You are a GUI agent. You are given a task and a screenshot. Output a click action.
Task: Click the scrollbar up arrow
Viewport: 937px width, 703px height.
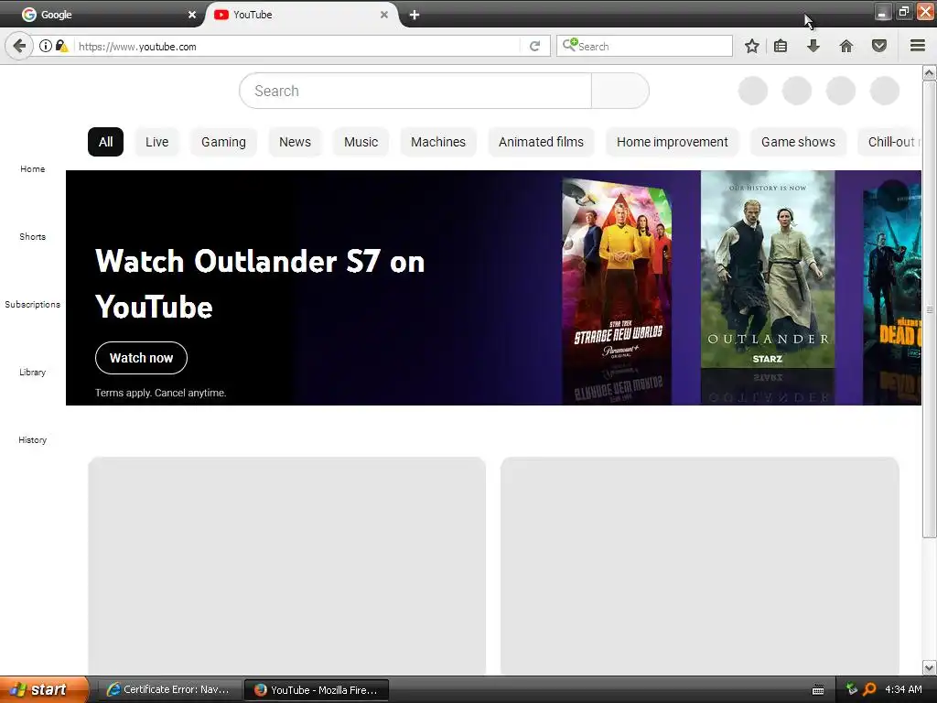click(930, 73)
